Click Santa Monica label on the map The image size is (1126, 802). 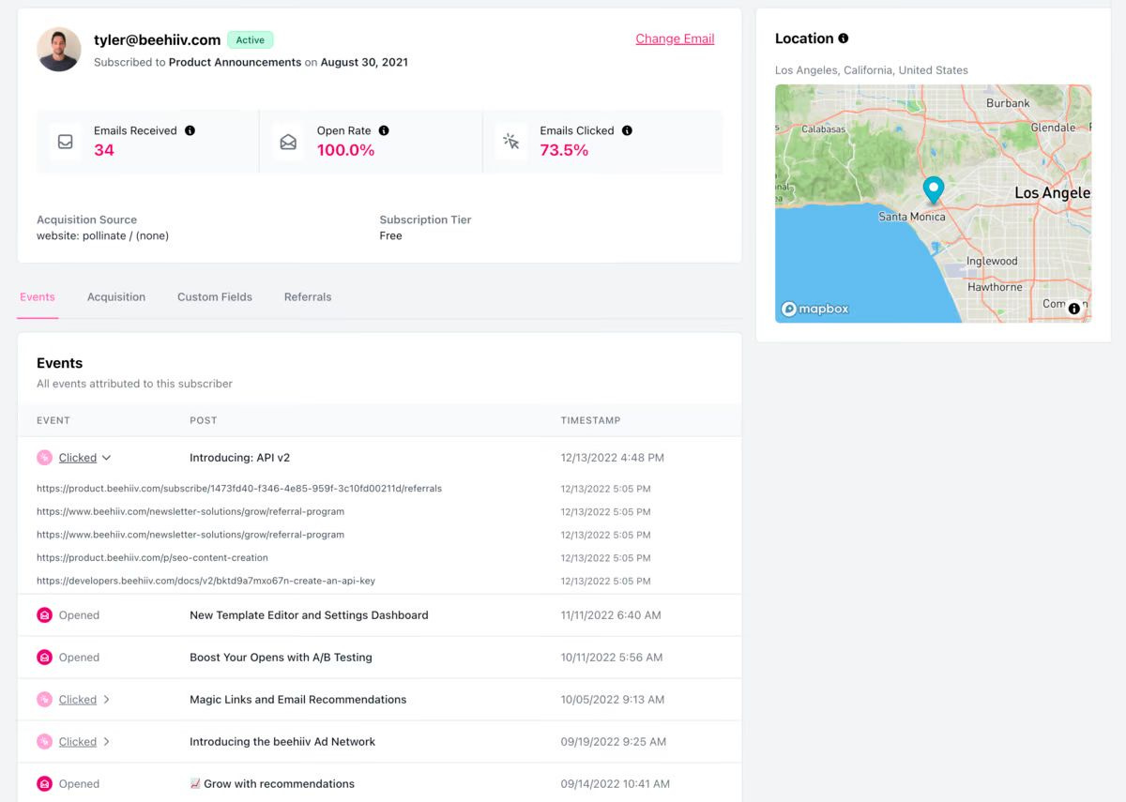(x=912, y=217)
